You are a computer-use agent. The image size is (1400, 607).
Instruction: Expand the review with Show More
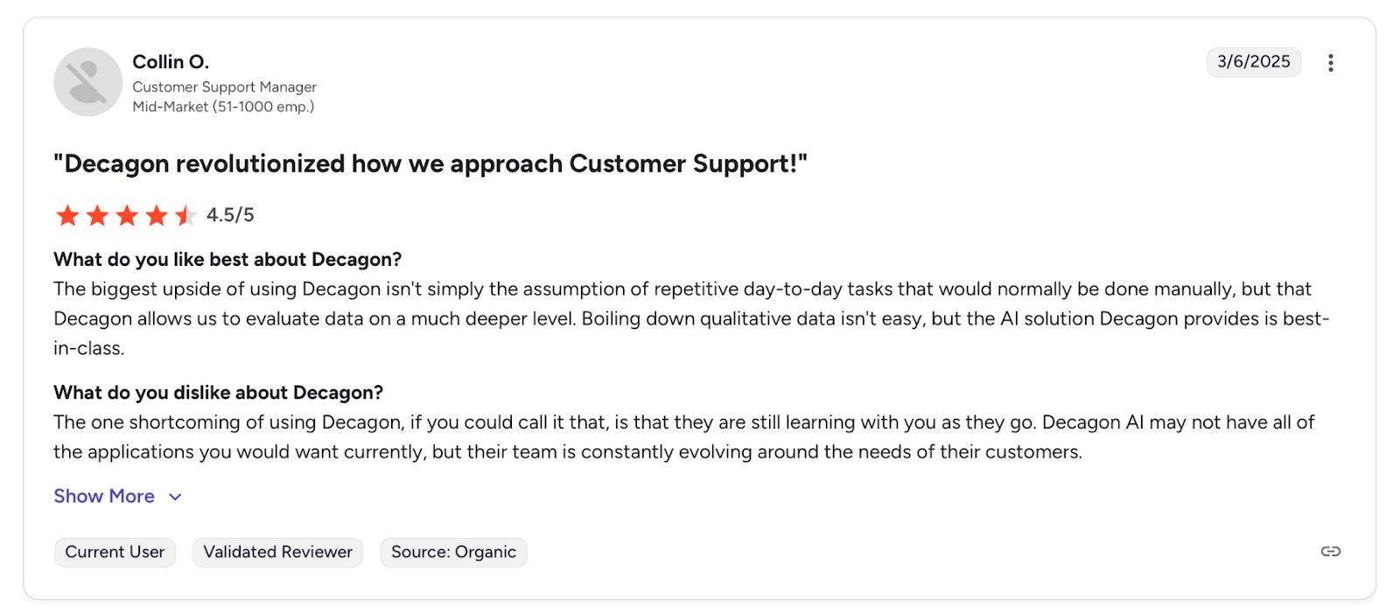[x=104, y=496]
